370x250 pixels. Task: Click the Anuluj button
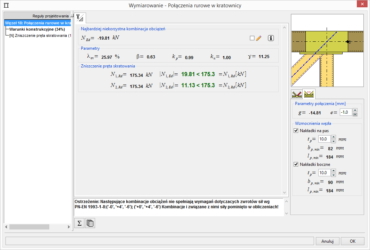(327, 241)
